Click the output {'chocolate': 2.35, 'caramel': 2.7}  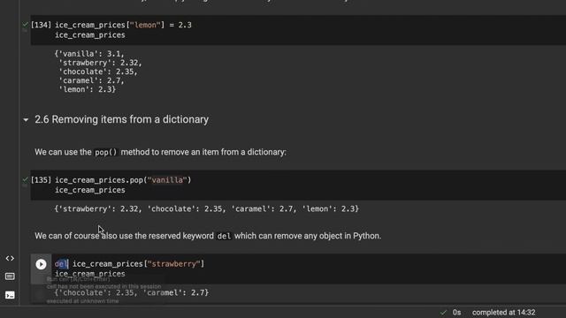[132, 292]
